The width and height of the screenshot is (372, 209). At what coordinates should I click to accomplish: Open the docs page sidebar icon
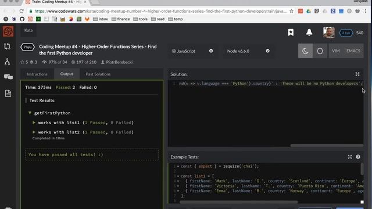(x=8, y=93)
